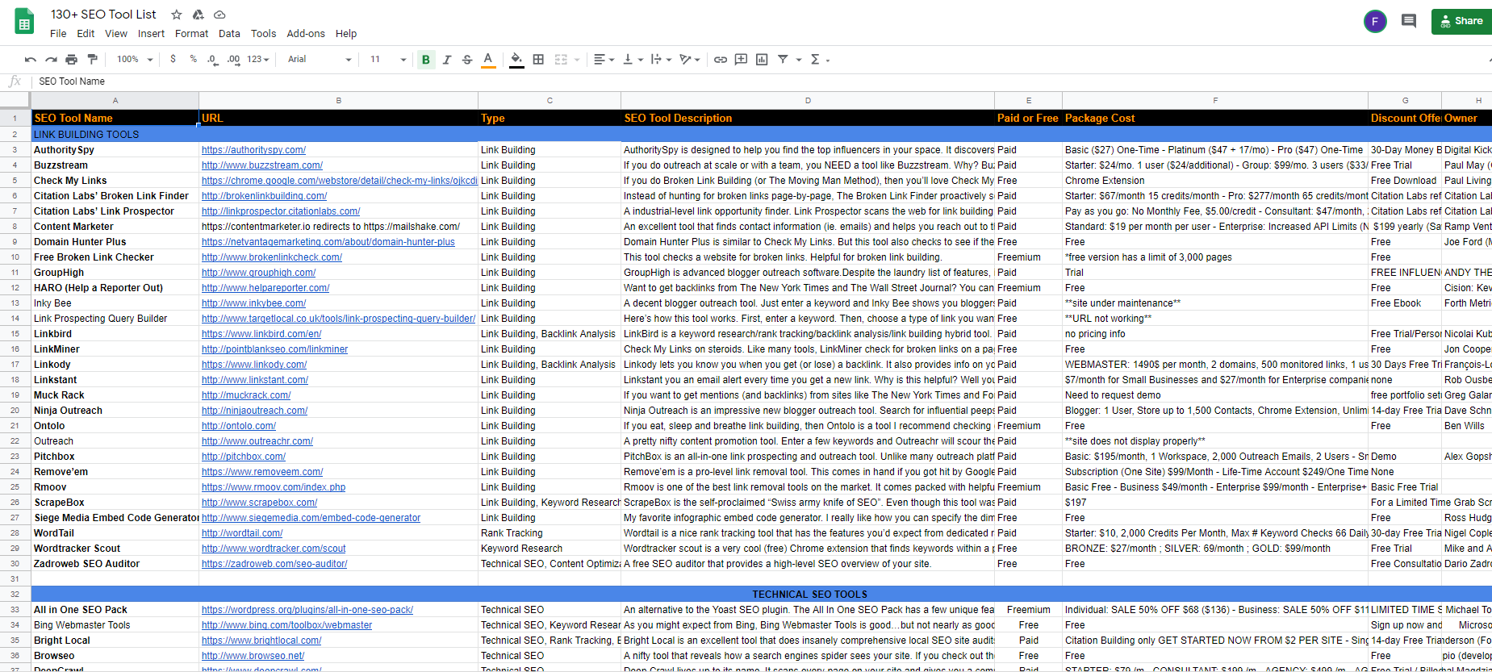Insert a comment
This screenshot has width=1492, height=672.
coord(741,60)
